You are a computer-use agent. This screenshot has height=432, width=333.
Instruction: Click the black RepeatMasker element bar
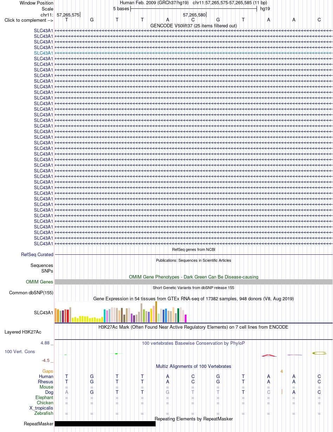click(105, 424)
